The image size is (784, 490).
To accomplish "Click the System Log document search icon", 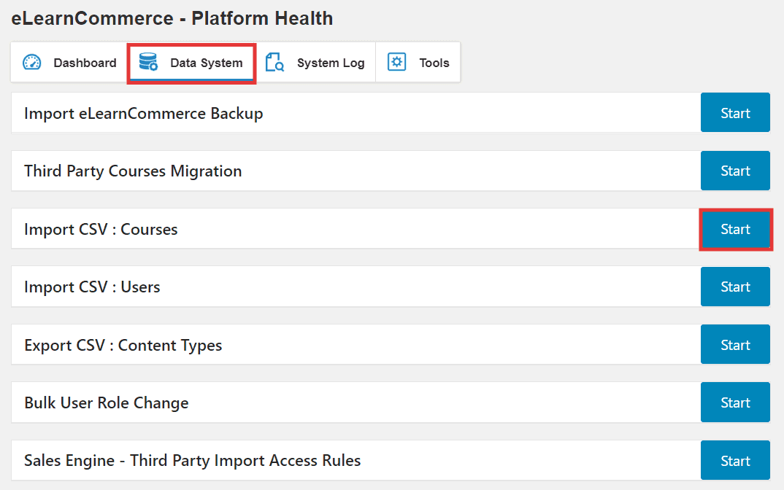I will (274, 63).
